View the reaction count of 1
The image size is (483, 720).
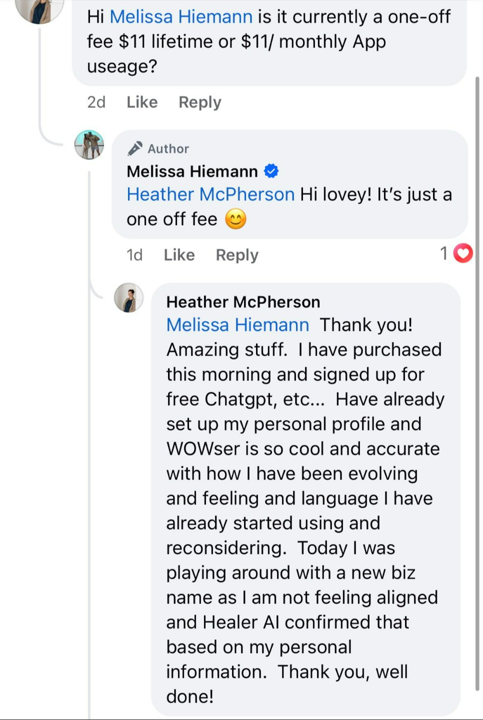coord(443,253)
